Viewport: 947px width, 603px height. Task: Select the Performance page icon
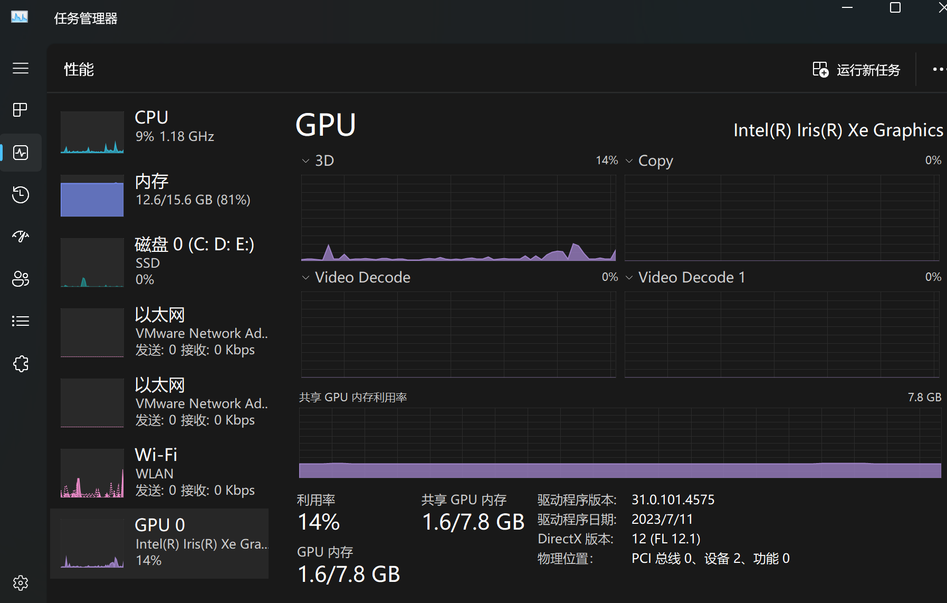tap(21, 153)
